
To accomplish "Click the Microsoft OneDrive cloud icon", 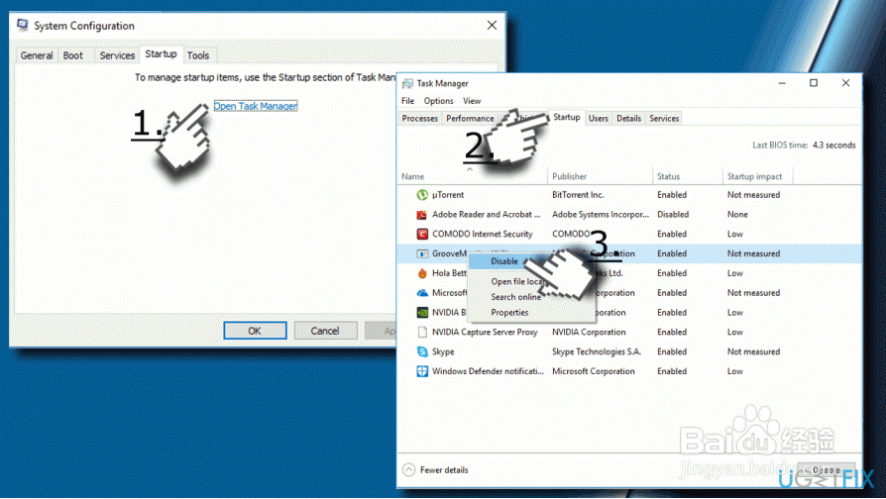I will (x=422, y=293).
